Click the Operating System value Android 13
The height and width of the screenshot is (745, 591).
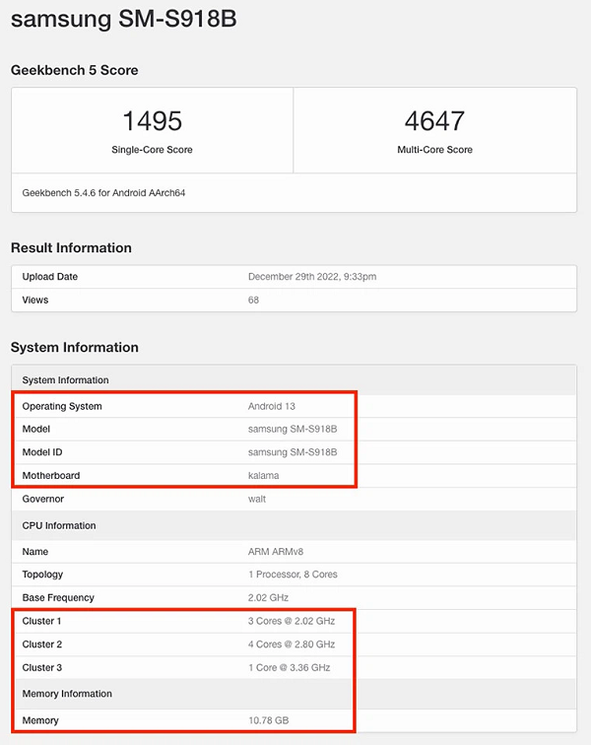pyautogui.click(x=272, y=406)
